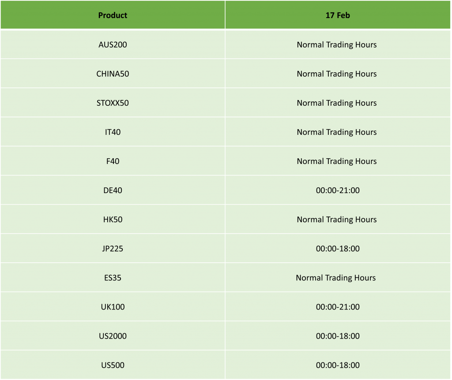Click AUS200's Normal Trading Hours cell

tap(338, 45)
